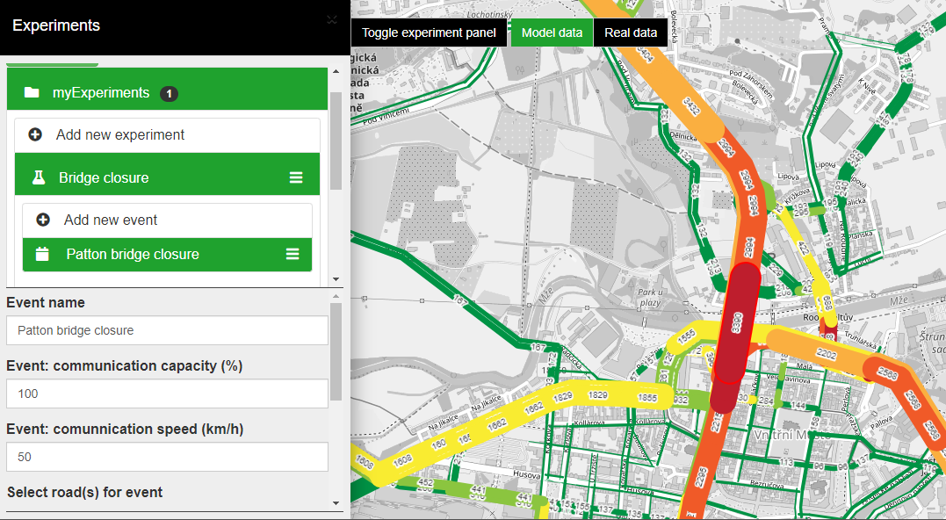Open the hamburger menu for Bridge closure
946x520 pixels.
click(x=296, y=177)
